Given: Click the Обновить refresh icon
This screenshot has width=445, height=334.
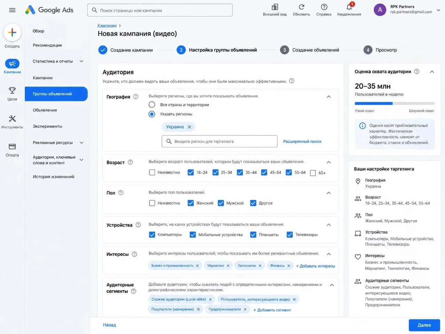Looking at the screenshot, I should tap(301, 7).
